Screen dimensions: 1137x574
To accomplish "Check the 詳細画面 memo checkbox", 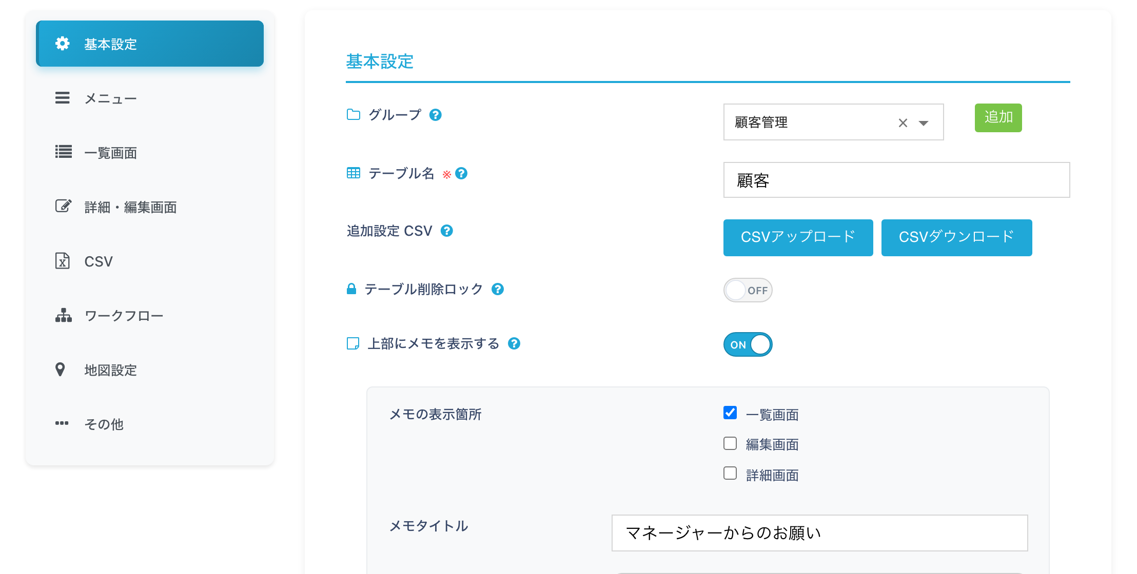I will 730,473.
